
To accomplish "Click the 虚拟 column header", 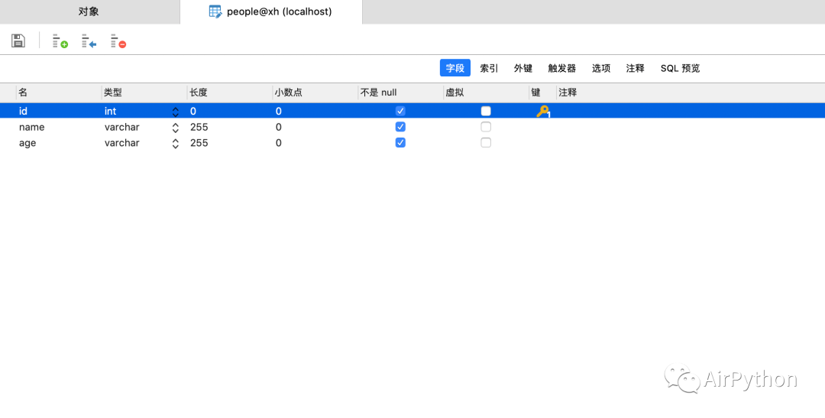I will point(486,92).
